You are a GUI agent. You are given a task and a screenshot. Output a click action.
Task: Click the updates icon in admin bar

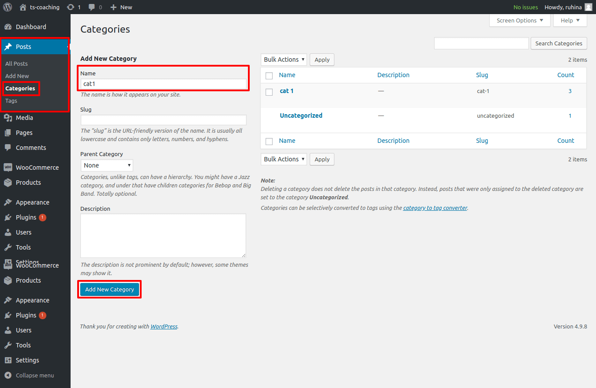[71, 7]
